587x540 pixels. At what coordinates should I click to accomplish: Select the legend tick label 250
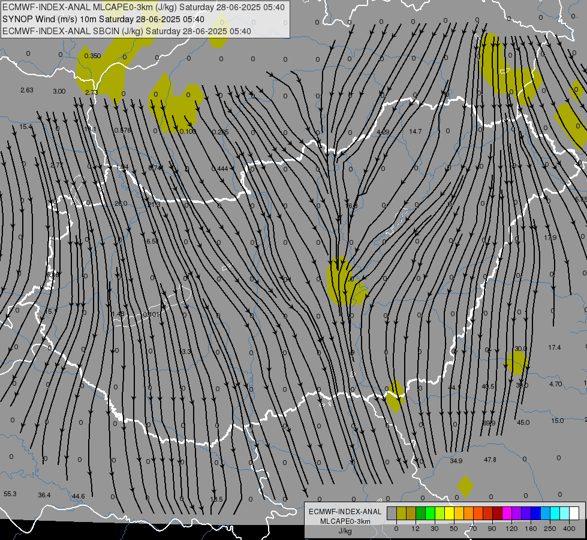pyautogui.click(x=550, y=529)
